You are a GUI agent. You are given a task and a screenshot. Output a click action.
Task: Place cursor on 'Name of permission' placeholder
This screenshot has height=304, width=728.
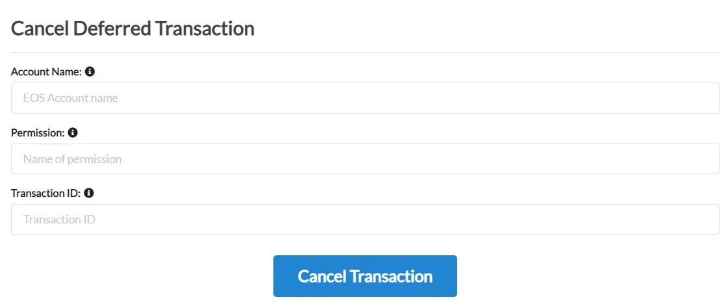[73, 159]
